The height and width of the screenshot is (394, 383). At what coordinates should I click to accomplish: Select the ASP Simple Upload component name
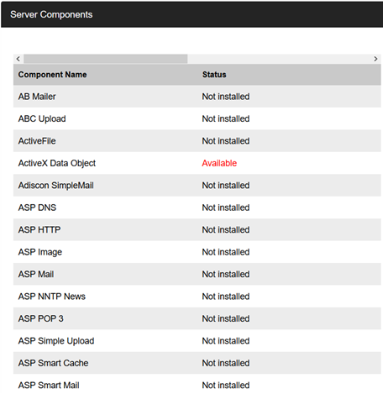click(56, 341)
